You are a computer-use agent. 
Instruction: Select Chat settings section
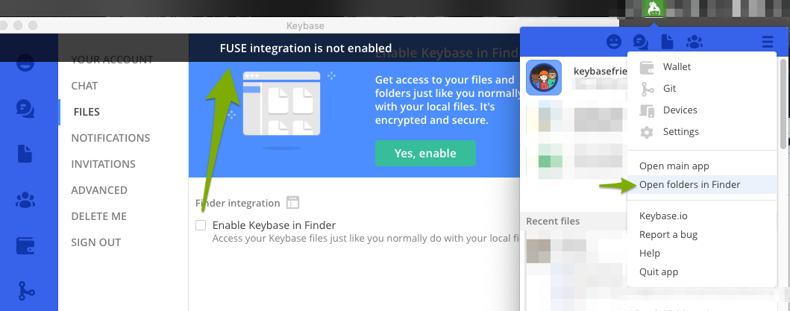click(x=84, y=86)
